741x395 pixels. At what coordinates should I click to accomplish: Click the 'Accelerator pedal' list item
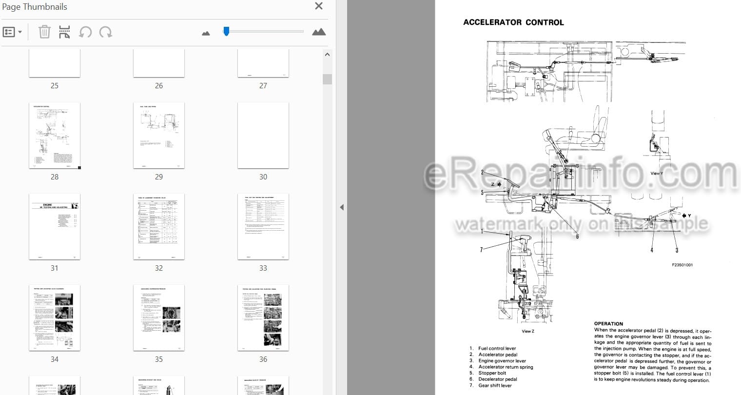(498, 355)
